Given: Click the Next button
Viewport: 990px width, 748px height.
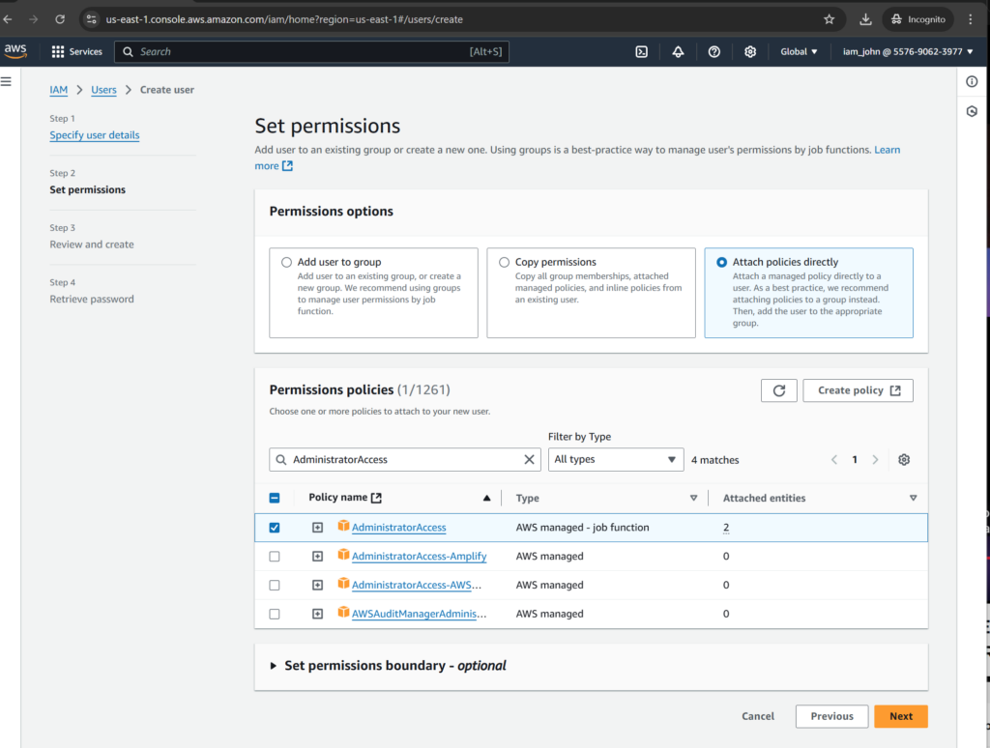Looking at the screenshot, I should tap(900, 716).
